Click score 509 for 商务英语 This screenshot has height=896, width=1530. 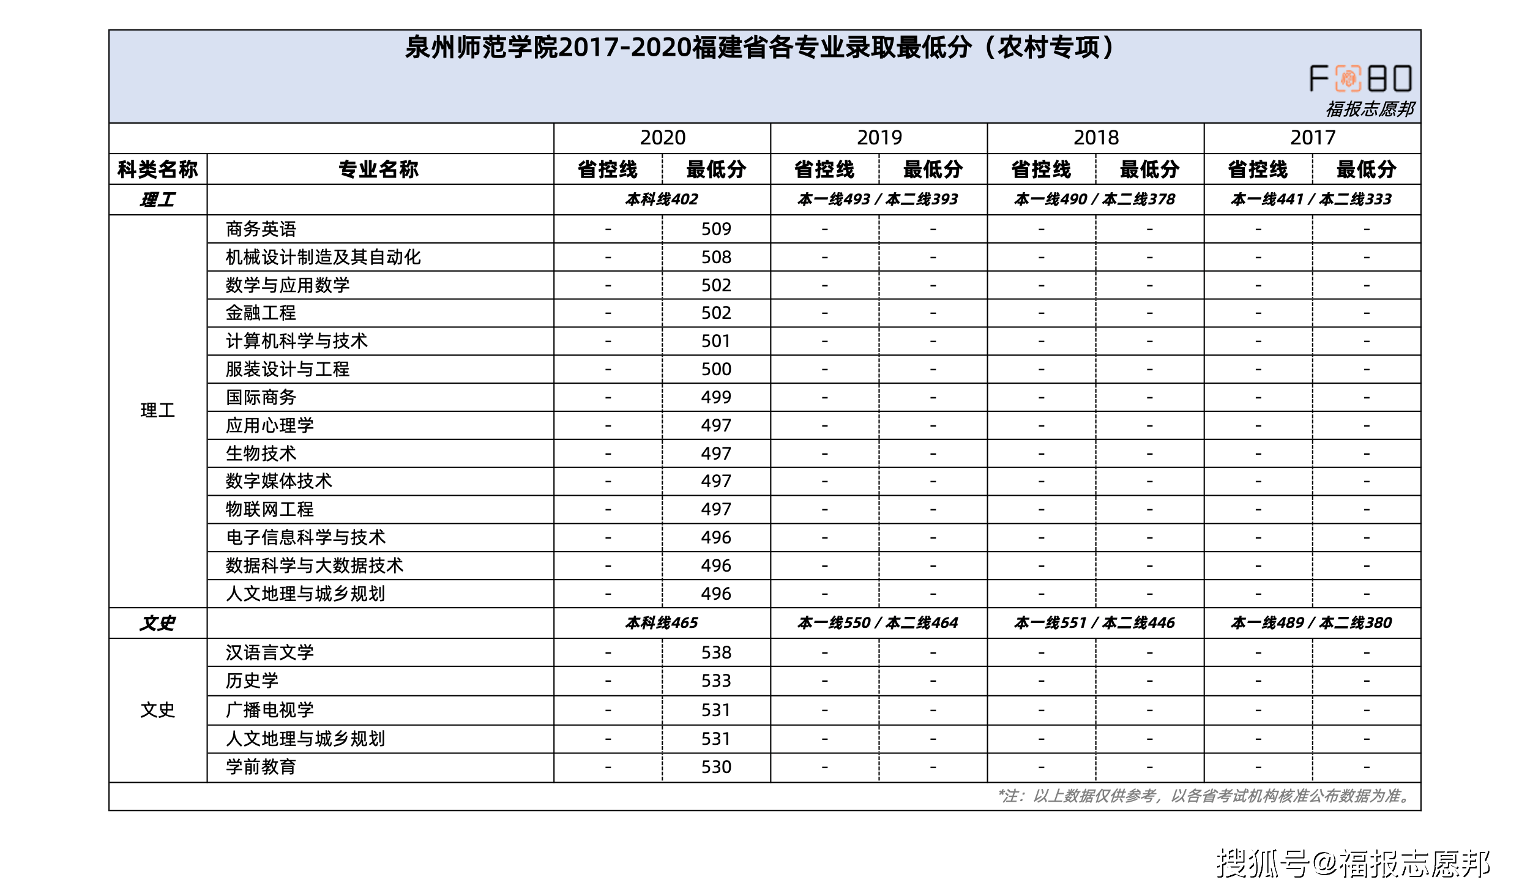pos(716,229)
